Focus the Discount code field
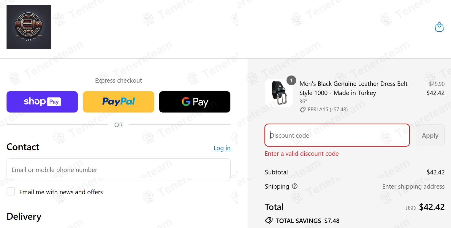Viewport: 451px width, 228px height. [337, 135]
